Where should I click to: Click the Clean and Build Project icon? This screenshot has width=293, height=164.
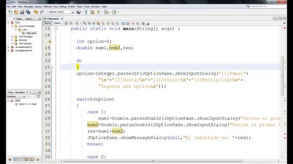[x=92, y=12]
